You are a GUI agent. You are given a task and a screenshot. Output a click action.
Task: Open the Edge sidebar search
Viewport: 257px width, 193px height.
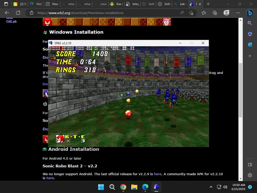(250, 23)
